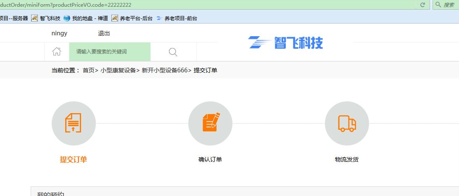Focus the green keyword search input field

coord(109,52)
